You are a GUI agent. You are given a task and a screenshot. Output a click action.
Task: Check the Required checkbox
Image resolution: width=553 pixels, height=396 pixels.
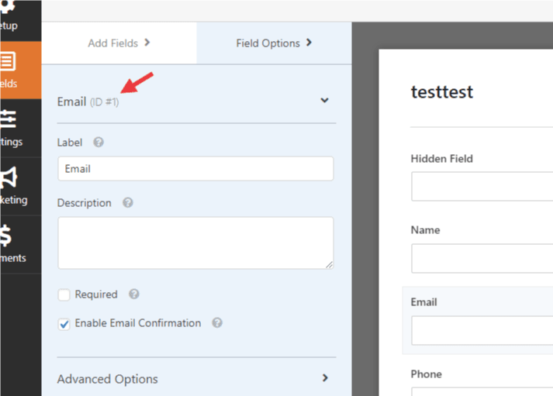click(64, 294)
